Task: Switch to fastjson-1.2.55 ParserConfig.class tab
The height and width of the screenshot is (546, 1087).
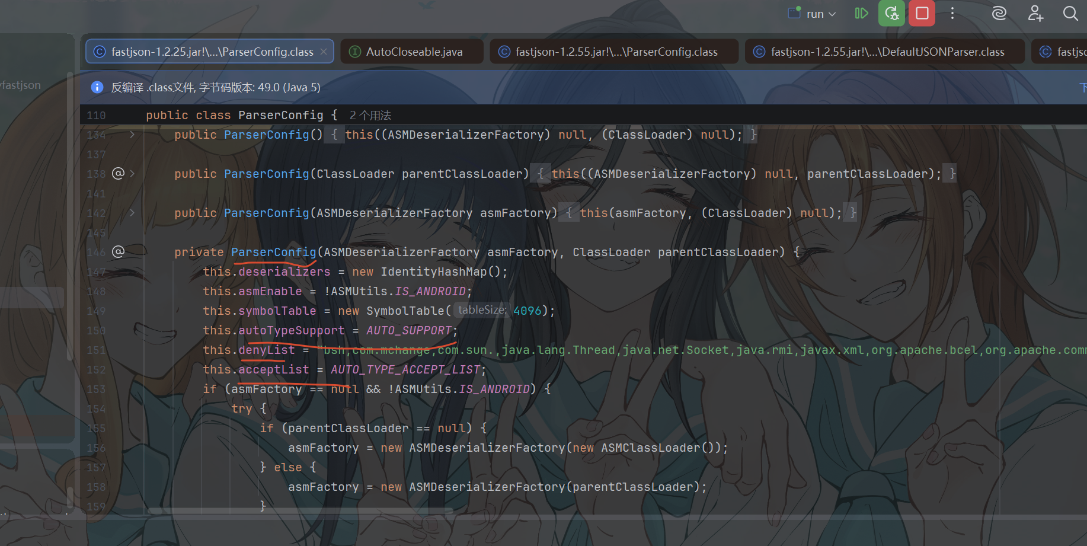Action: click(614, 52)
